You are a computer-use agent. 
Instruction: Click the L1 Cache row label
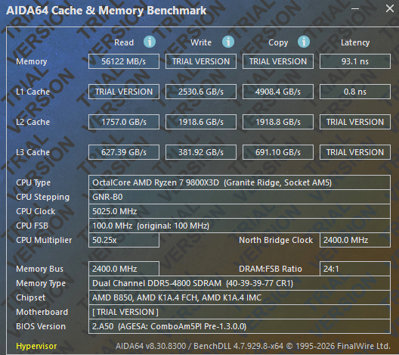32,92
